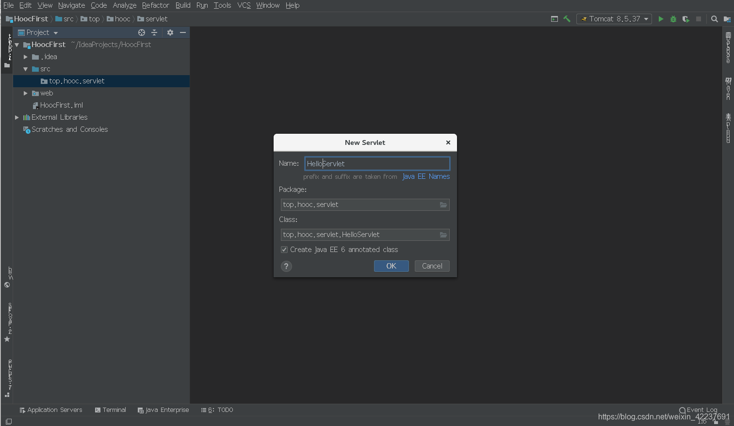Open Tomcat 8.5.37 run configuration dropdown
Viewport: 734px width, 426px height.
click(x=614, y=19)
